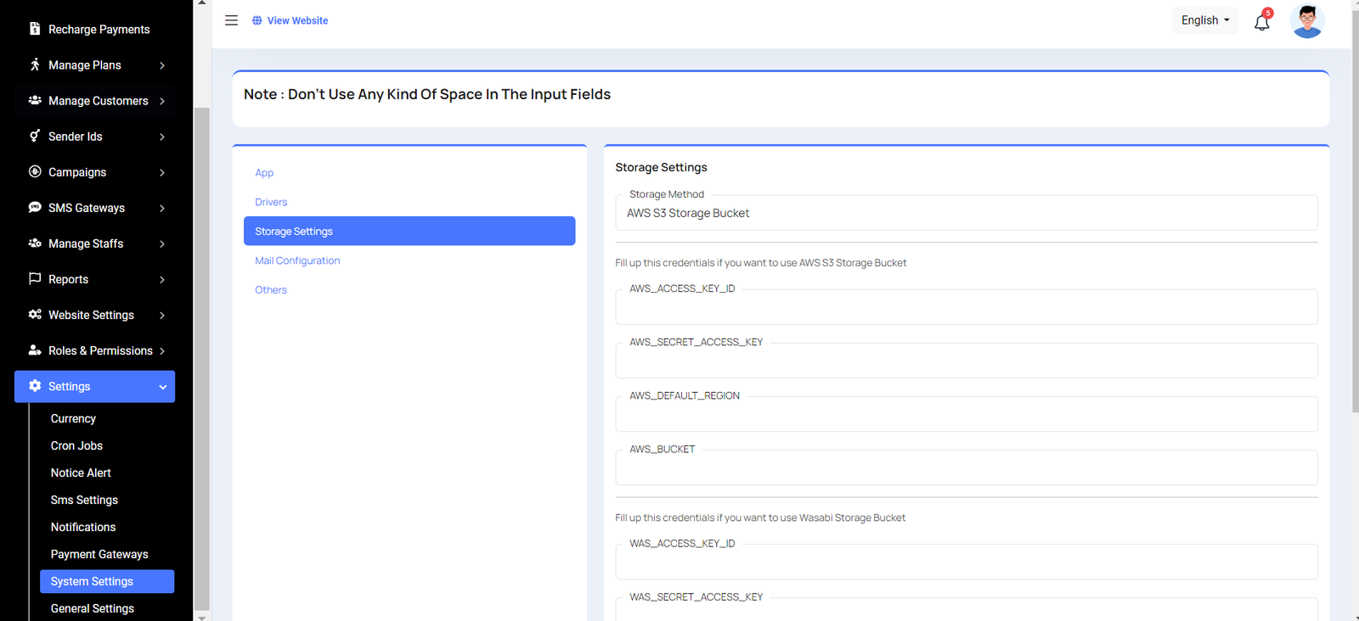Open Cron Jobs submenu item
Viewport: 1359px width, 621px height.
(76, 445)
